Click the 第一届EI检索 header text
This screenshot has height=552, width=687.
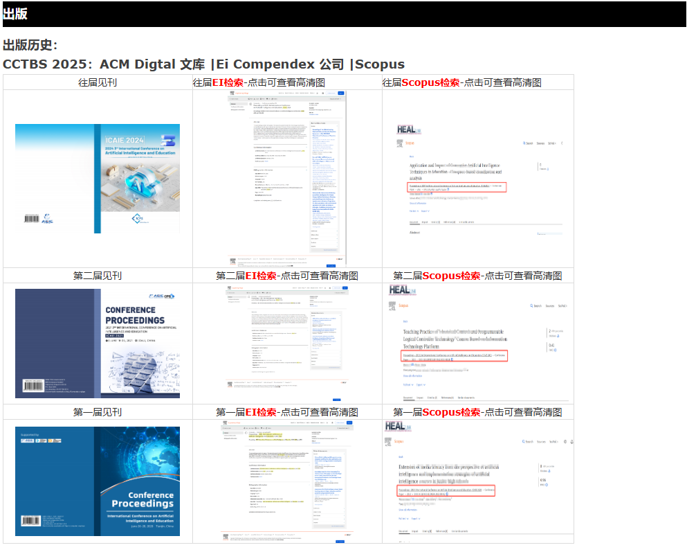[287, 412]
